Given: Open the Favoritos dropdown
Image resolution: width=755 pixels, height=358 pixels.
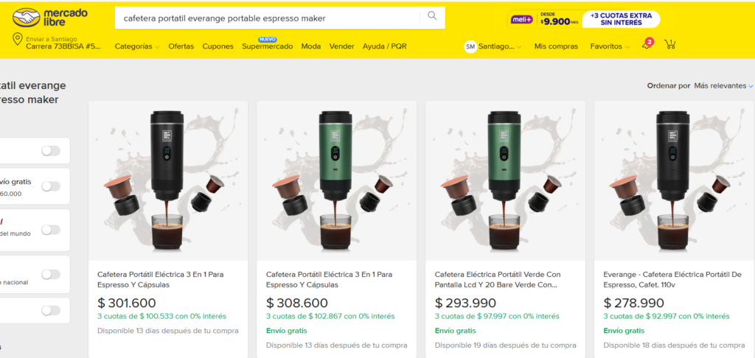Looking at the screenshot, I should (x=610, y=46).
